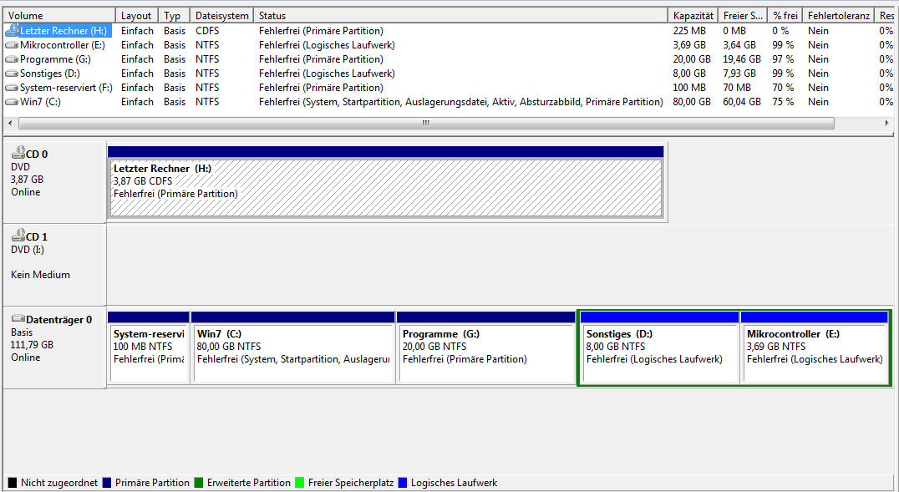This screenshot has height=492, width=899.
Task: Sort by the Layout column header
Action: (136, 16)
